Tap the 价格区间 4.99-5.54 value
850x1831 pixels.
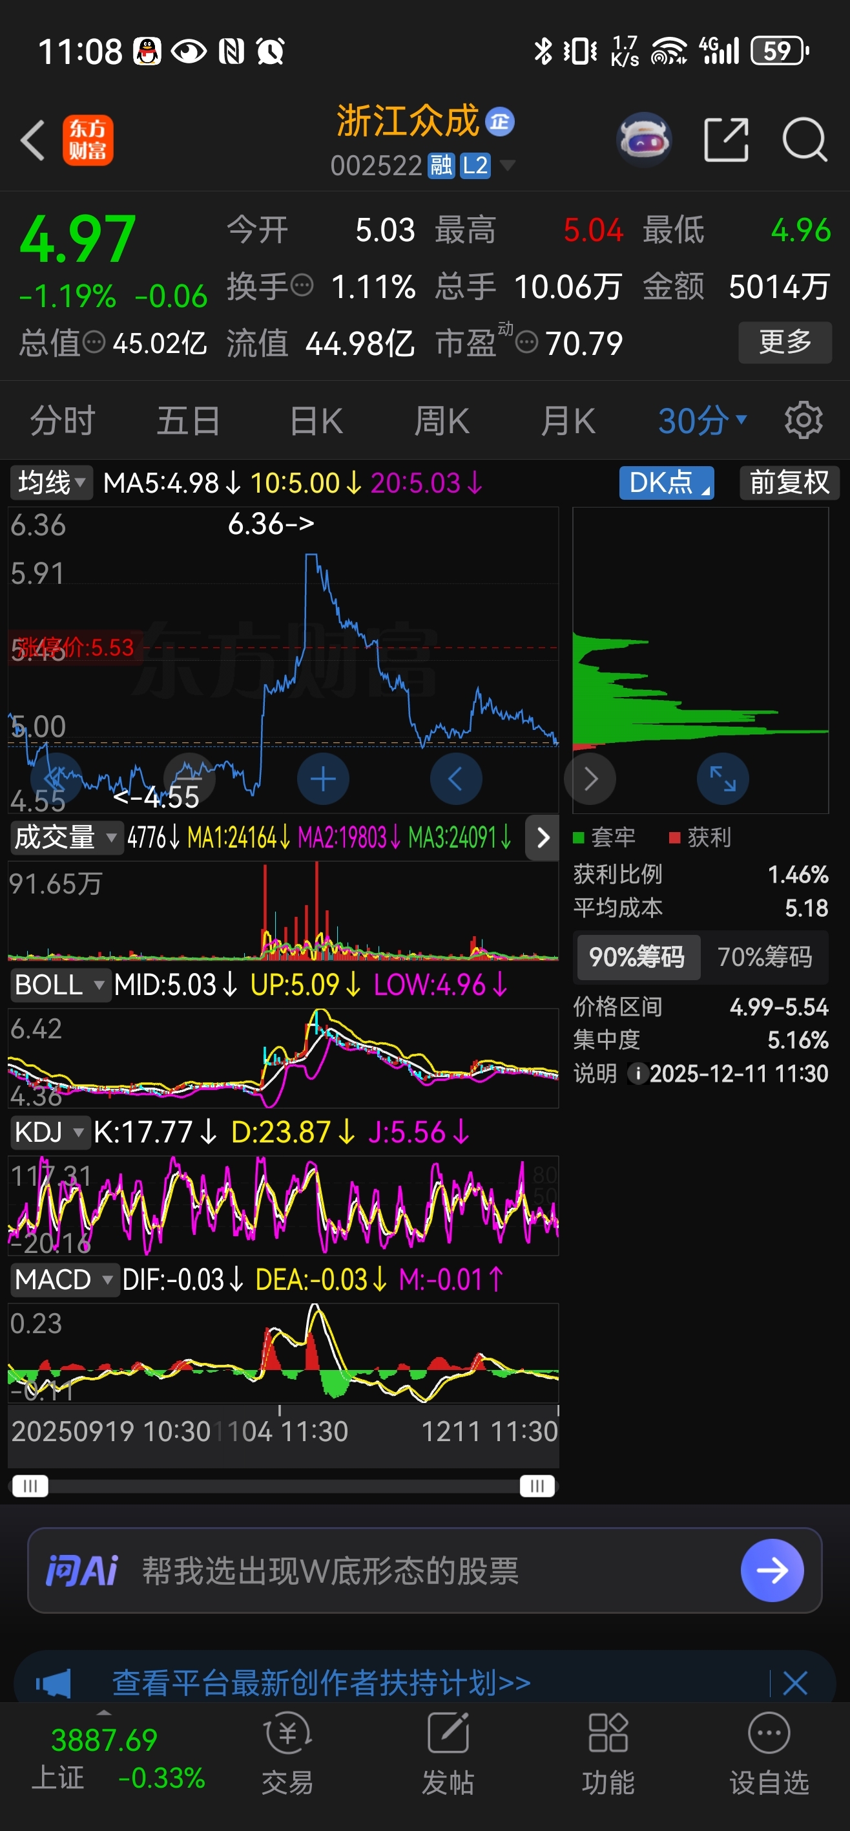point(779,1007)
